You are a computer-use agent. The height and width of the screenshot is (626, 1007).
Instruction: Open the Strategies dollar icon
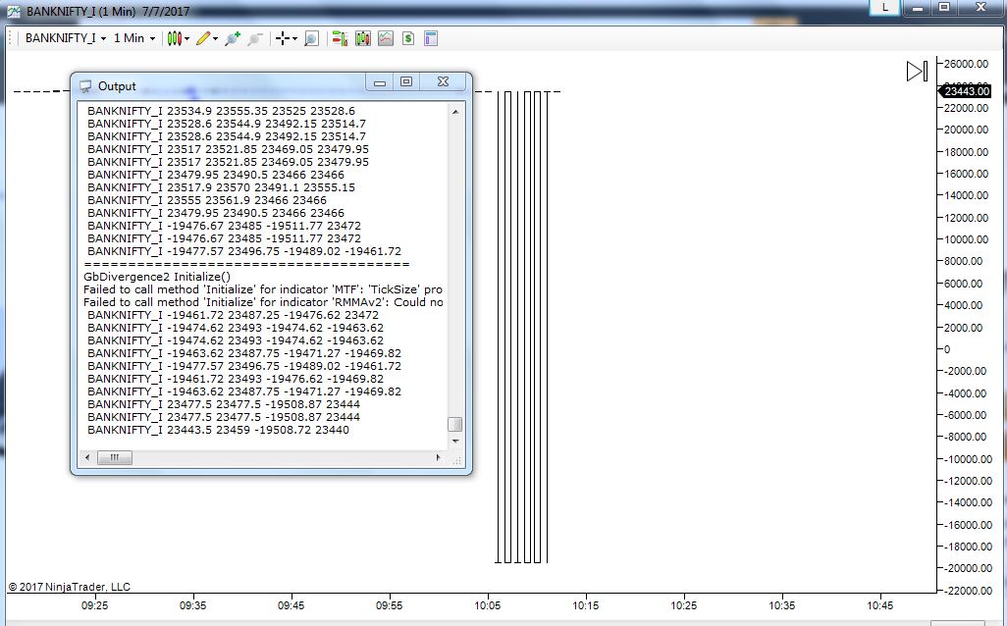(408, 38)
